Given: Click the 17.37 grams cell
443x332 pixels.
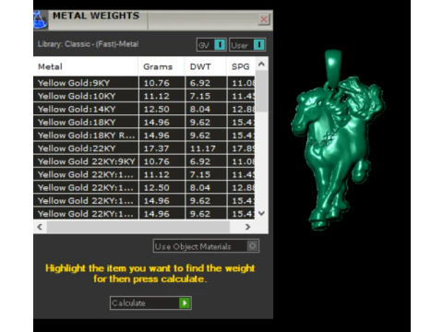Looking at the screenshot, I should pos(162,148).
